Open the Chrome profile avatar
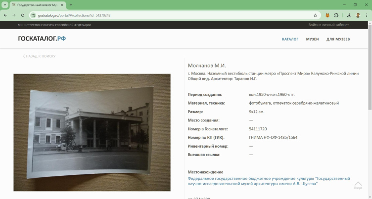This screenshot has height=199, width=372. 358,15
